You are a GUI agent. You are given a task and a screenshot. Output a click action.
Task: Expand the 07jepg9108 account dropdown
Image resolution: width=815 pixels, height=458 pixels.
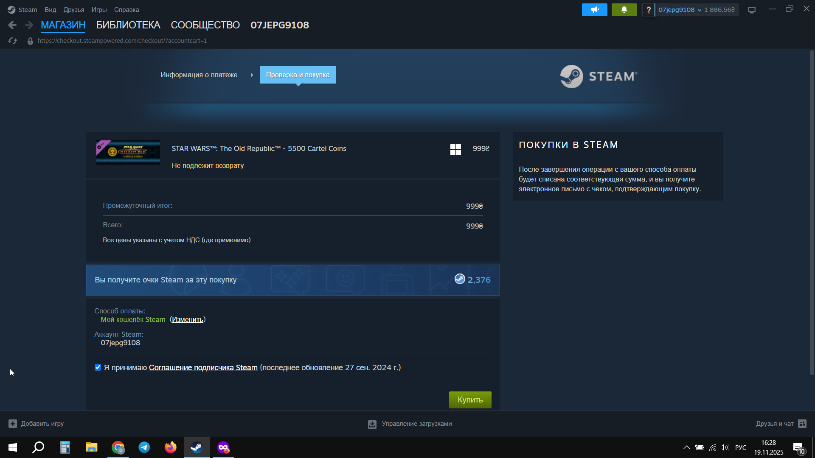[x=680, y=10]
